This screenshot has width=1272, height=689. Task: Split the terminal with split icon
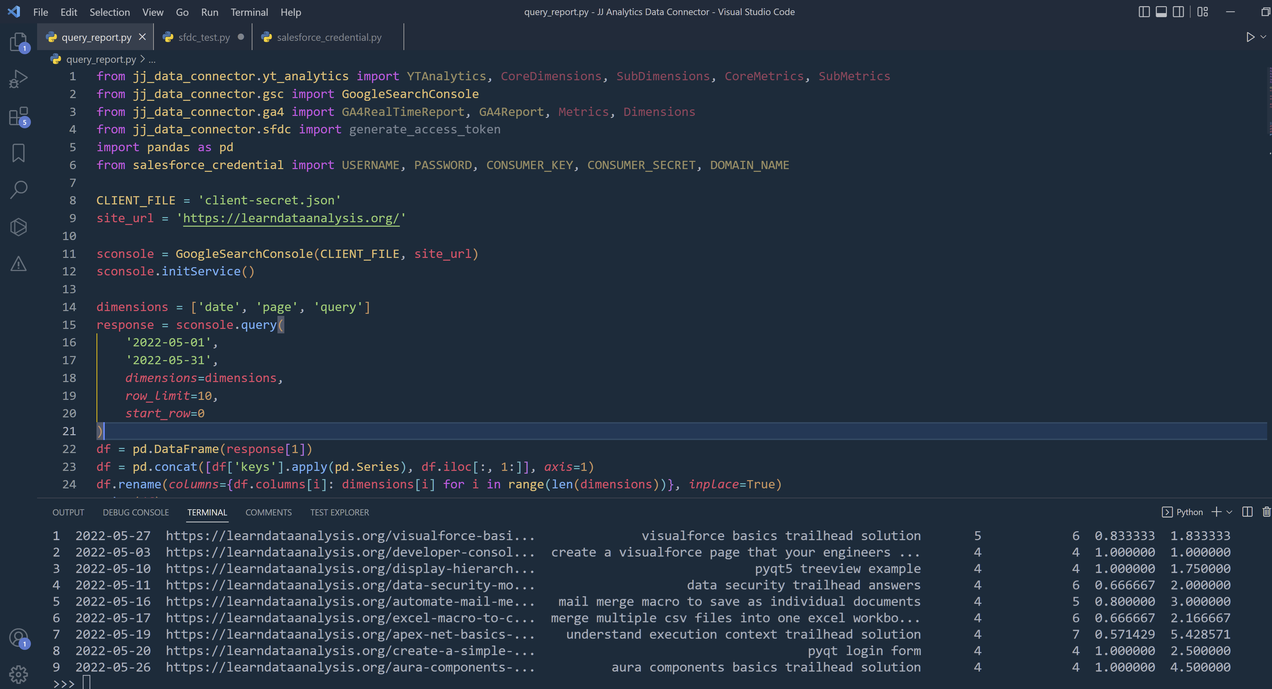(x=1247, y=512)
